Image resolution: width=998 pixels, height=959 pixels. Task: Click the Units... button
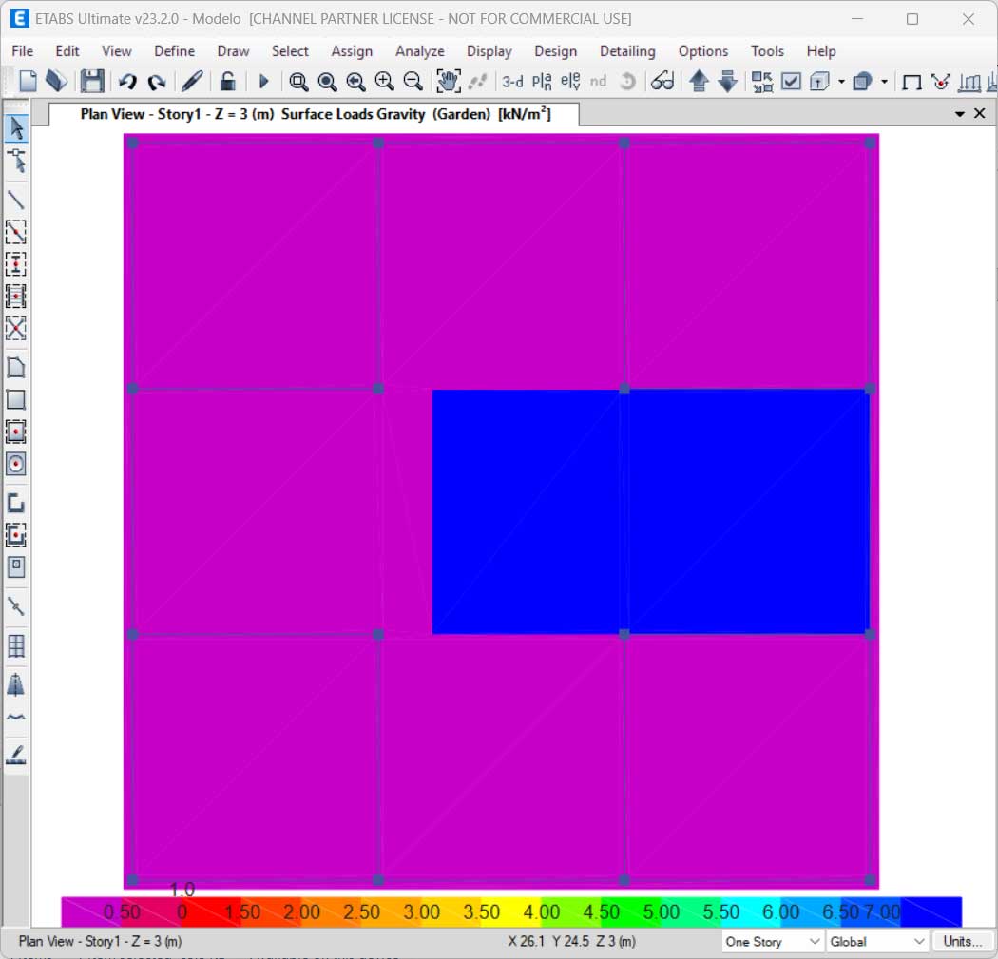963,942
